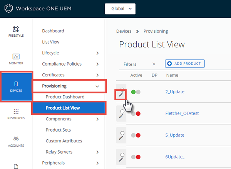The height and width of the screenshot is (169, 231).
Task: Click the Devices breadcrumb link
Action: coord(124,31)
